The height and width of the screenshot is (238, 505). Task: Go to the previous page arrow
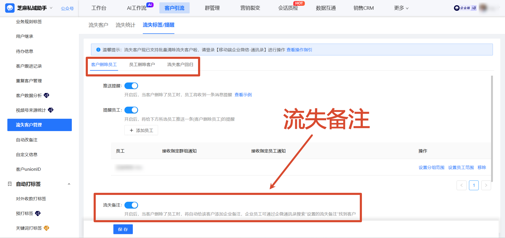[462, 185]
